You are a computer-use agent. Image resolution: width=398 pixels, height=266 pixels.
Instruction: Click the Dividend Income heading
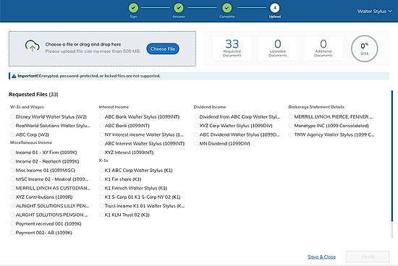[210, 107]
